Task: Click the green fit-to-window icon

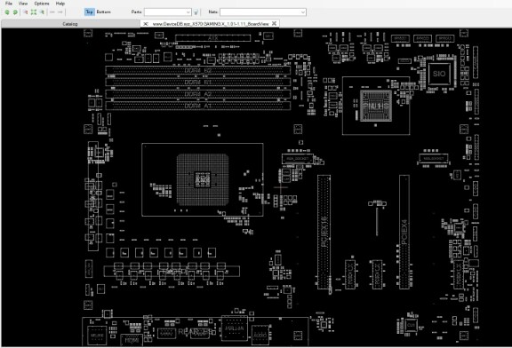Action: (34, 12)
